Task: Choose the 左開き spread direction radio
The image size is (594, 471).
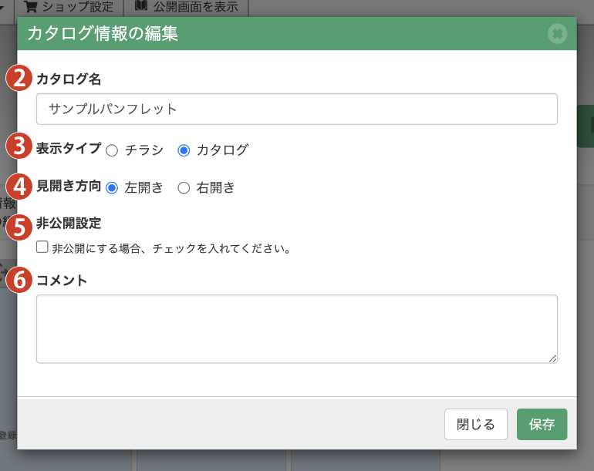Action: [x=112, y=187]
